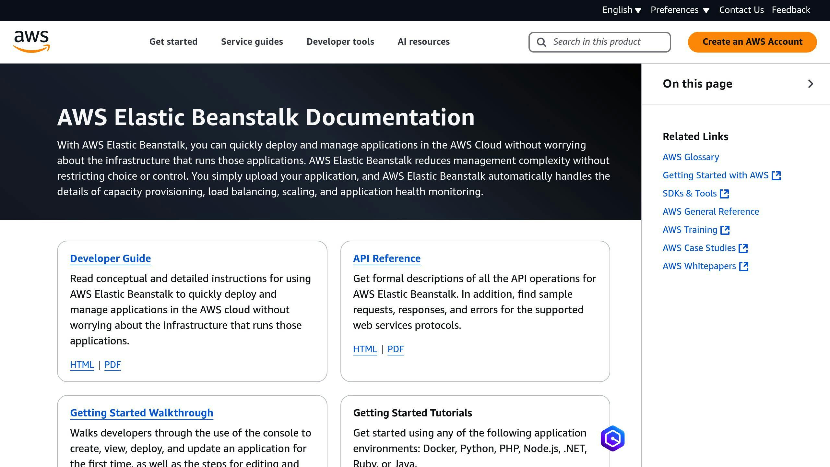Screen dimensions: 830x467
Task: Click the Get started menu item
Action: (x=173, y=41)
